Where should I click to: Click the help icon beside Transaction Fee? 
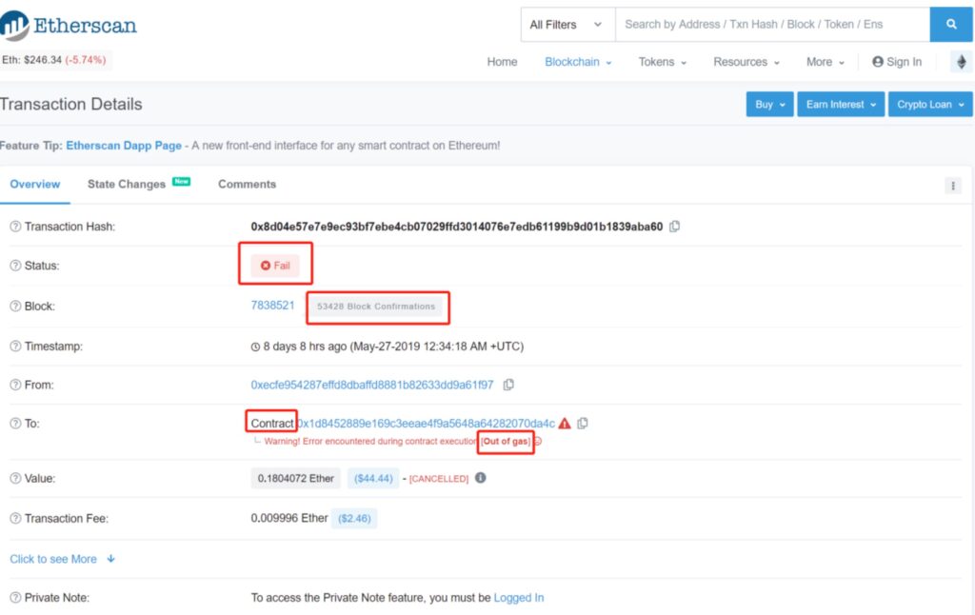coord(15,518)
